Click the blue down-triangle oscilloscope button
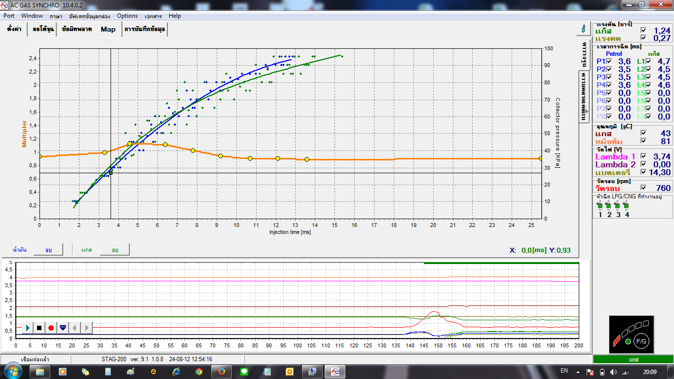674x379 pixels. pos(63,327)
